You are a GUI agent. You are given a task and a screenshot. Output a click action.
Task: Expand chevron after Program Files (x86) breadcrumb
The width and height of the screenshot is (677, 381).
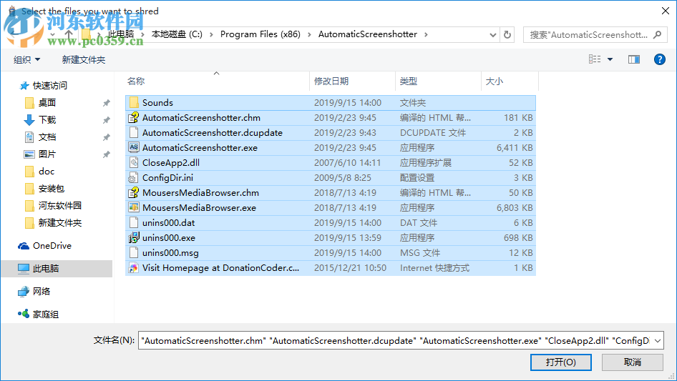click(309, 34)
